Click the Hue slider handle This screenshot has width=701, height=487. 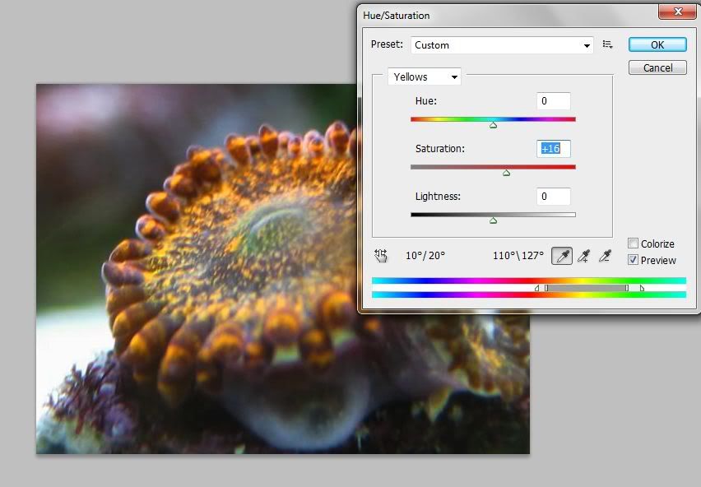[493, 126]
